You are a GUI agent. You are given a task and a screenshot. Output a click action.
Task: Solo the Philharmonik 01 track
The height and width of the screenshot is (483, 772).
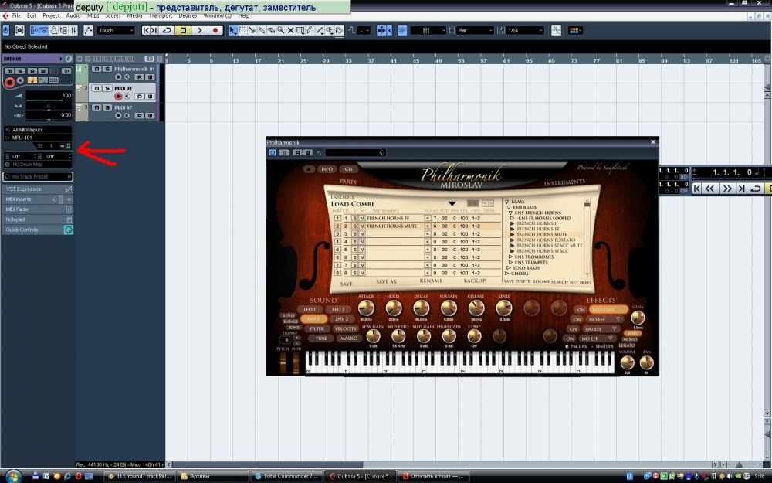pos(107,69)
